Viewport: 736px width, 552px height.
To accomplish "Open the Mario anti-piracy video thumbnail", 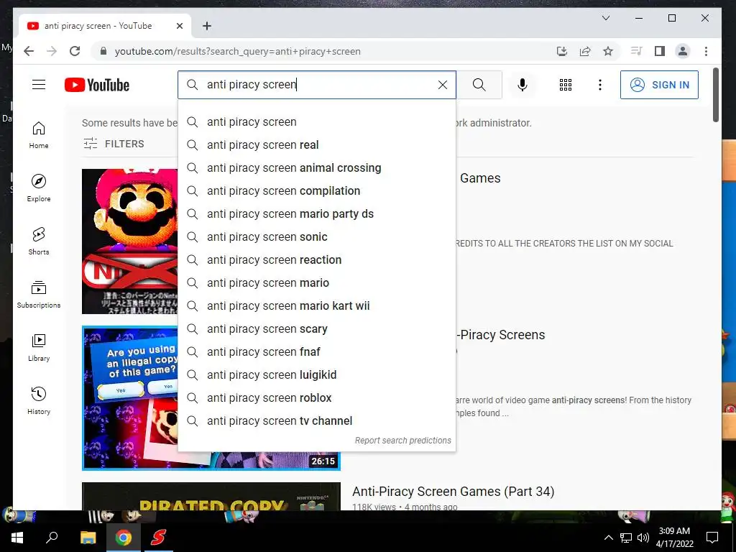I will click(130, 241).
